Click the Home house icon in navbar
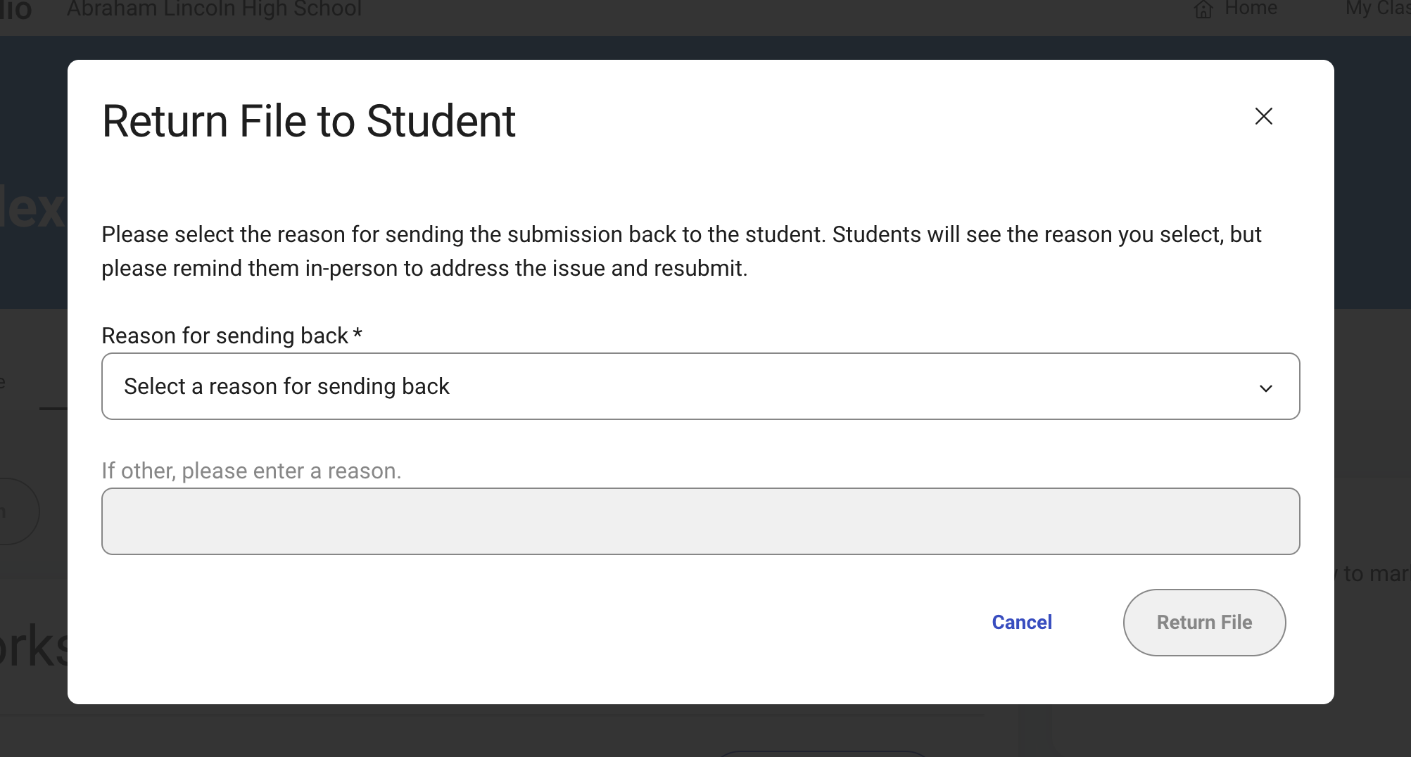 (1203, 9)
